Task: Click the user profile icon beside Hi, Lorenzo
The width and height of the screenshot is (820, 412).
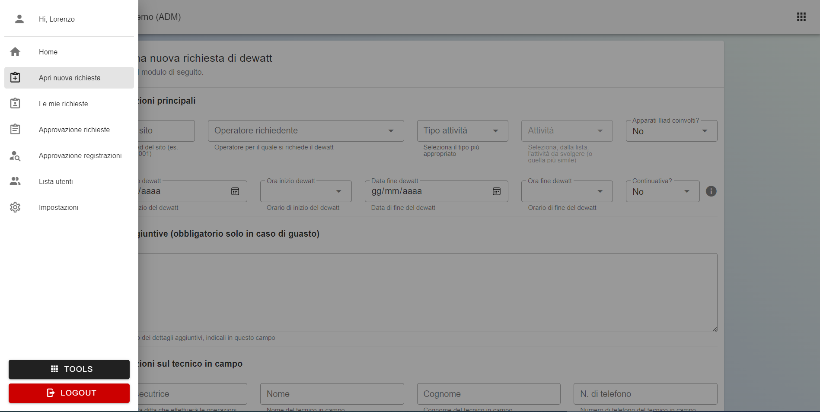Action: point(19,19)
